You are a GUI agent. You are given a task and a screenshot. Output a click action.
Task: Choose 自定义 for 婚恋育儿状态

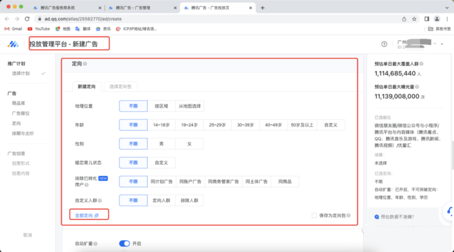tap(161, 163)
